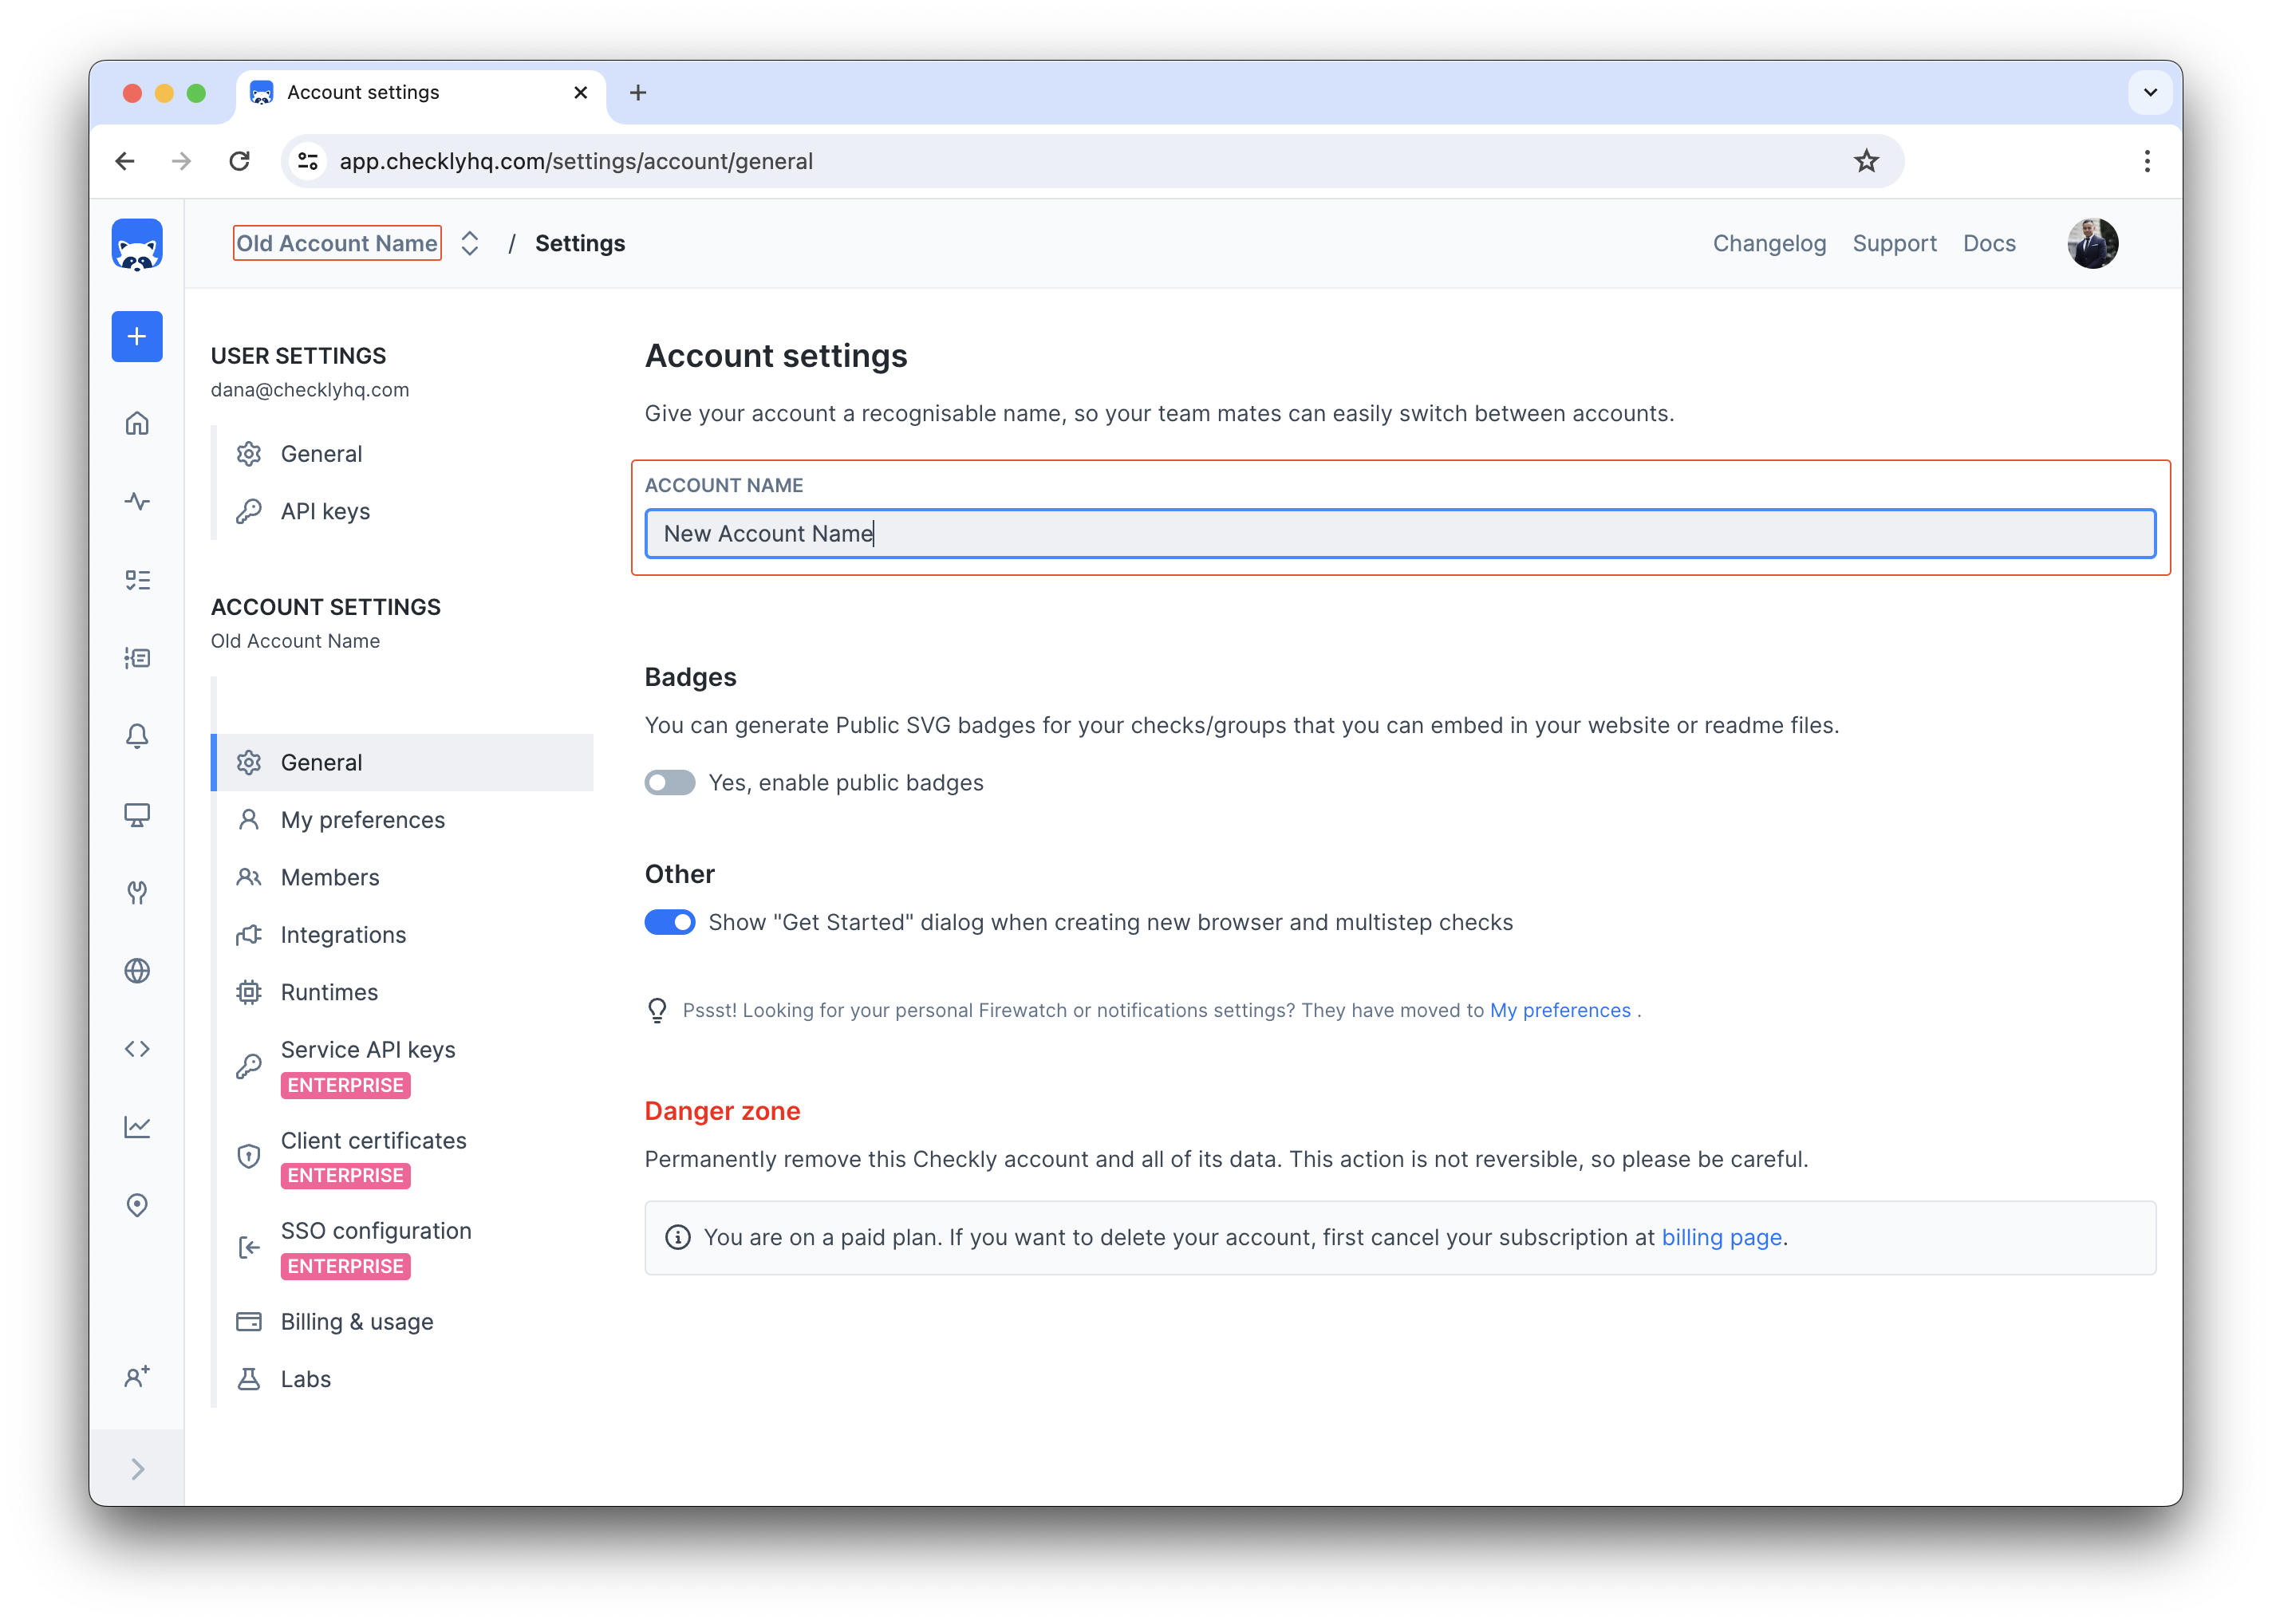Click the code/developer icon in sidebar
This screenshot has width=2272, height=1624.
(x=139, y=1047)
